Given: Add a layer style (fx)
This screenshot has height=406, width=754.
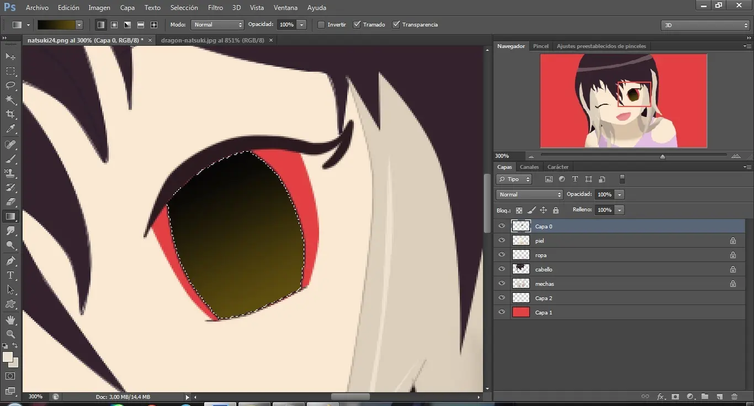Looking at the screenshot, I should 661,396.
